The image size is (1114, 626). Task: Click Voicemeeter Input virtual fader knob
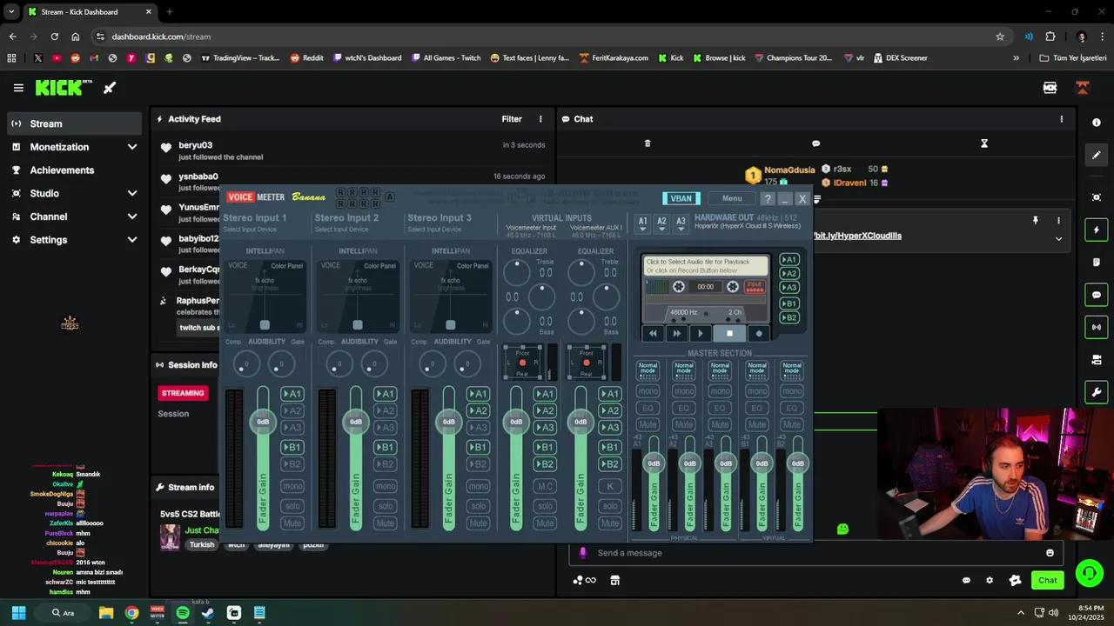516,422
